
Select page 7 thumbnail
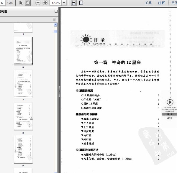[23, 84]
